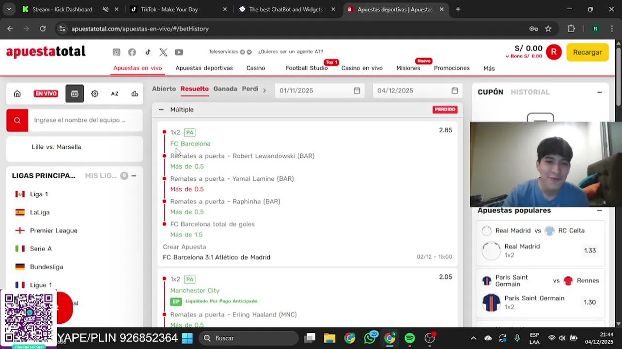Open Windows Start menu
The width and height of the screenshot is (622, 349).
point(187,338)
